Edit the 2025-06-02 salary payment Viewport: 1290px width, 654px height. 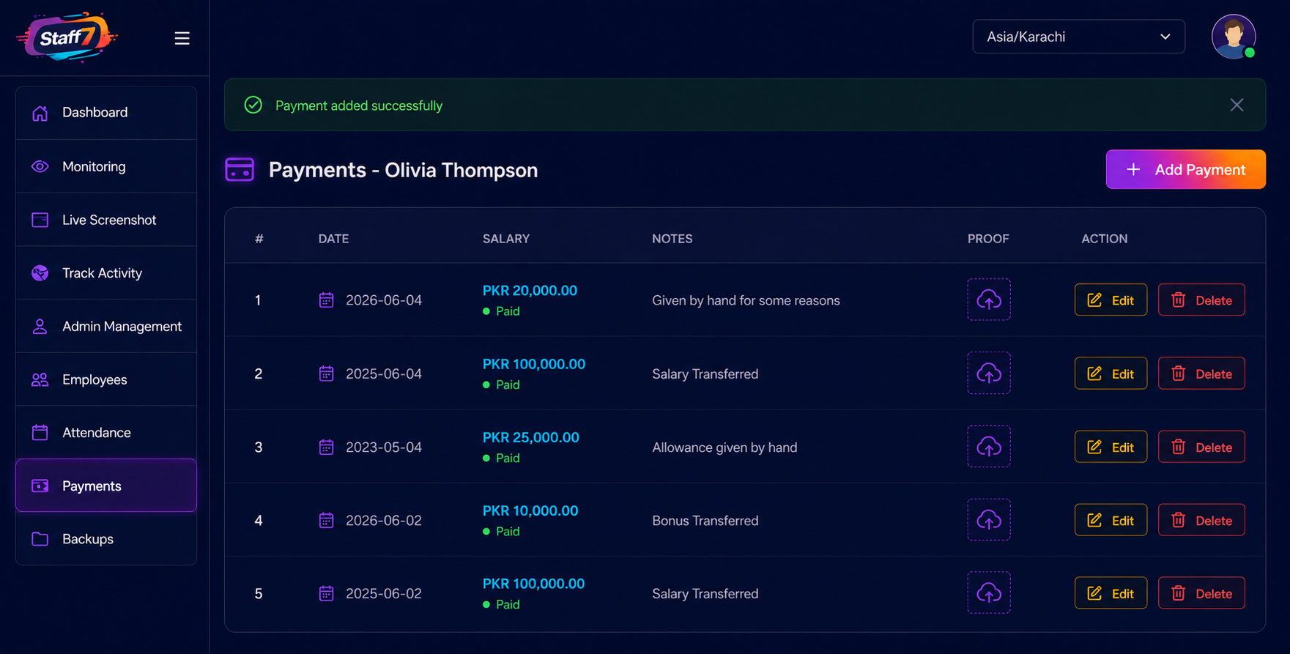tap(1111, 593)
